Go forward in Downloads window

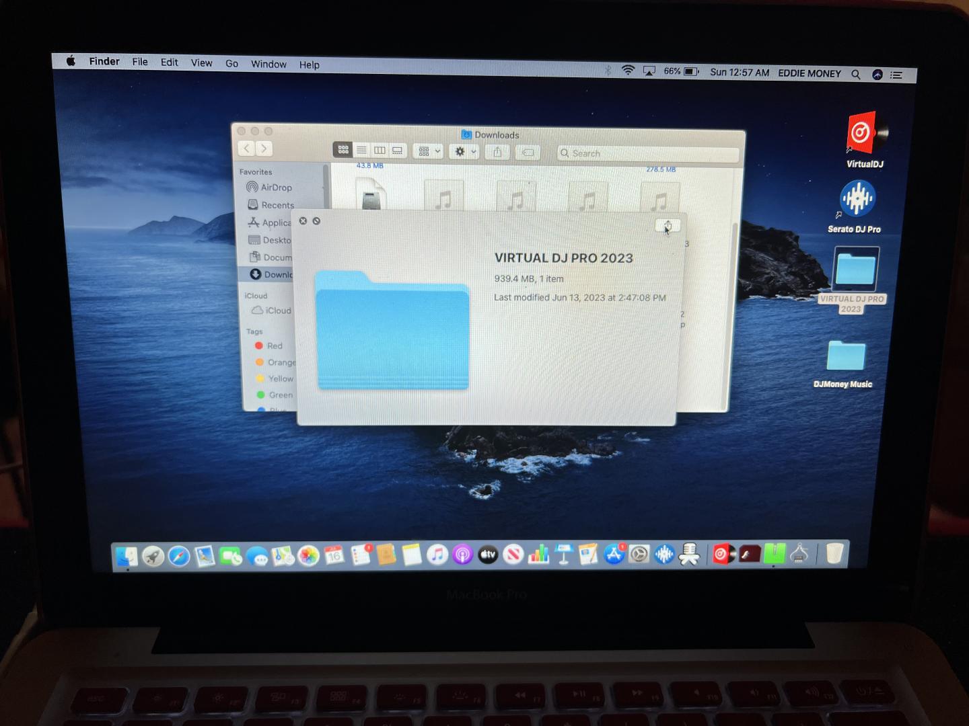(x=264, y=149)
